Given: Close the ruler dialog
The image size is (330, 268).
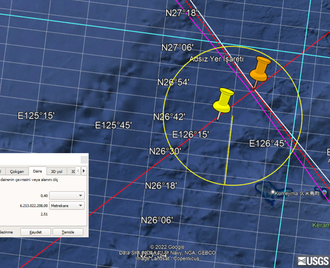Looking at the screenshot, I should pos(84,160).
